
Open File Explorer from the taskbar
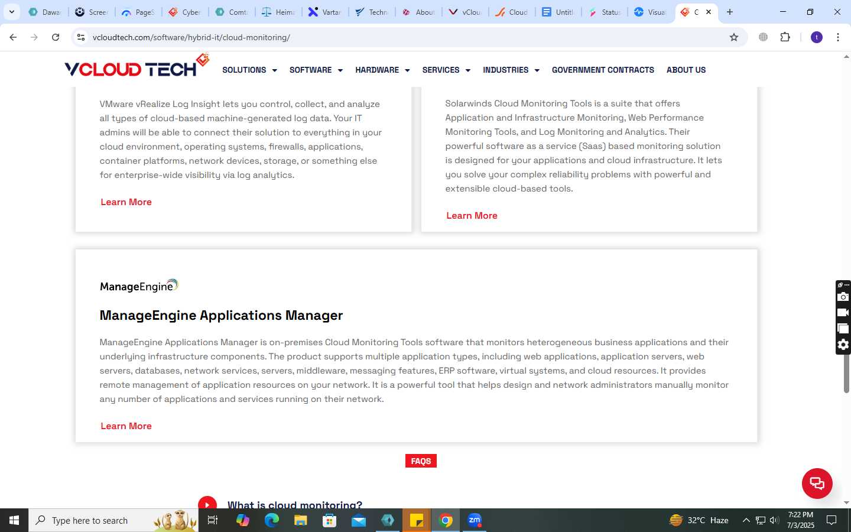pyautogui.click(x=301, y=520)
